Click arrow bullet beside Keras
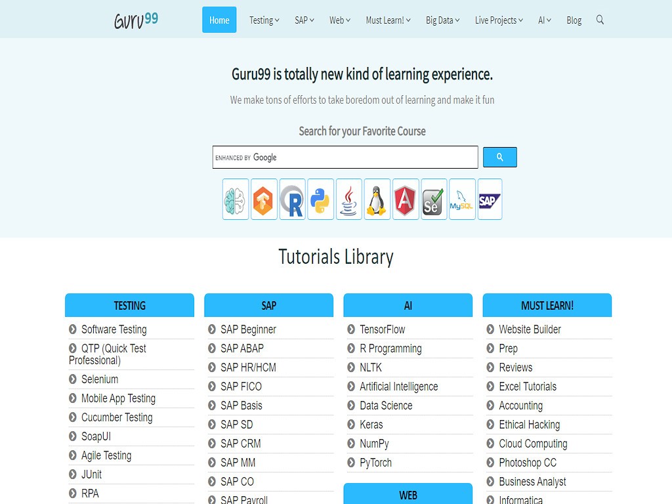This screenshot has height=504, width=672. (x=351, y=425)
